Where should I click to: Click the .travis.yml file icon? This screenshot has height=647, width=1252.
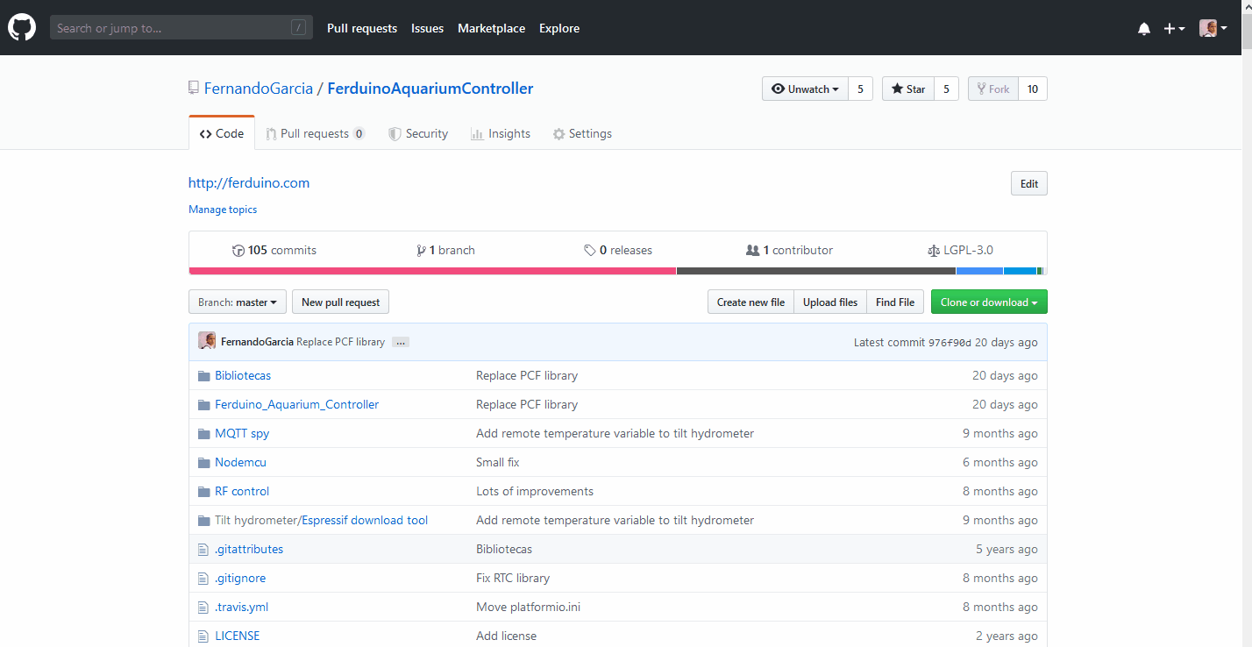click(x=203, y=607)
